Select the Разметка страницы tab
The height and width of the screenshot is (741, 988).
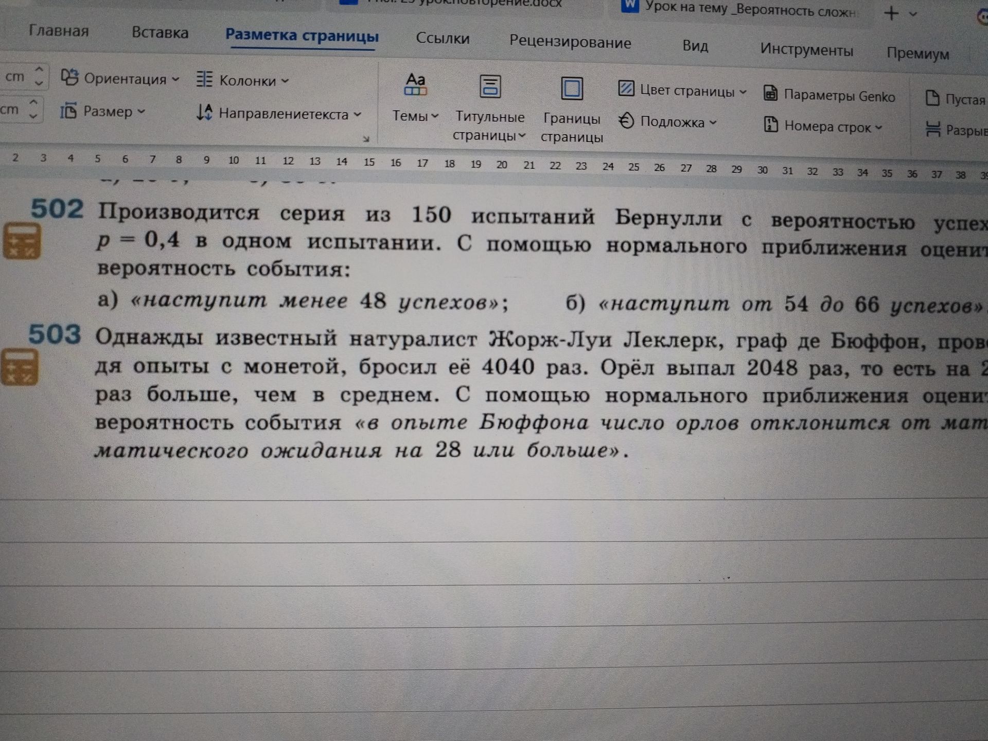(302, 36)
